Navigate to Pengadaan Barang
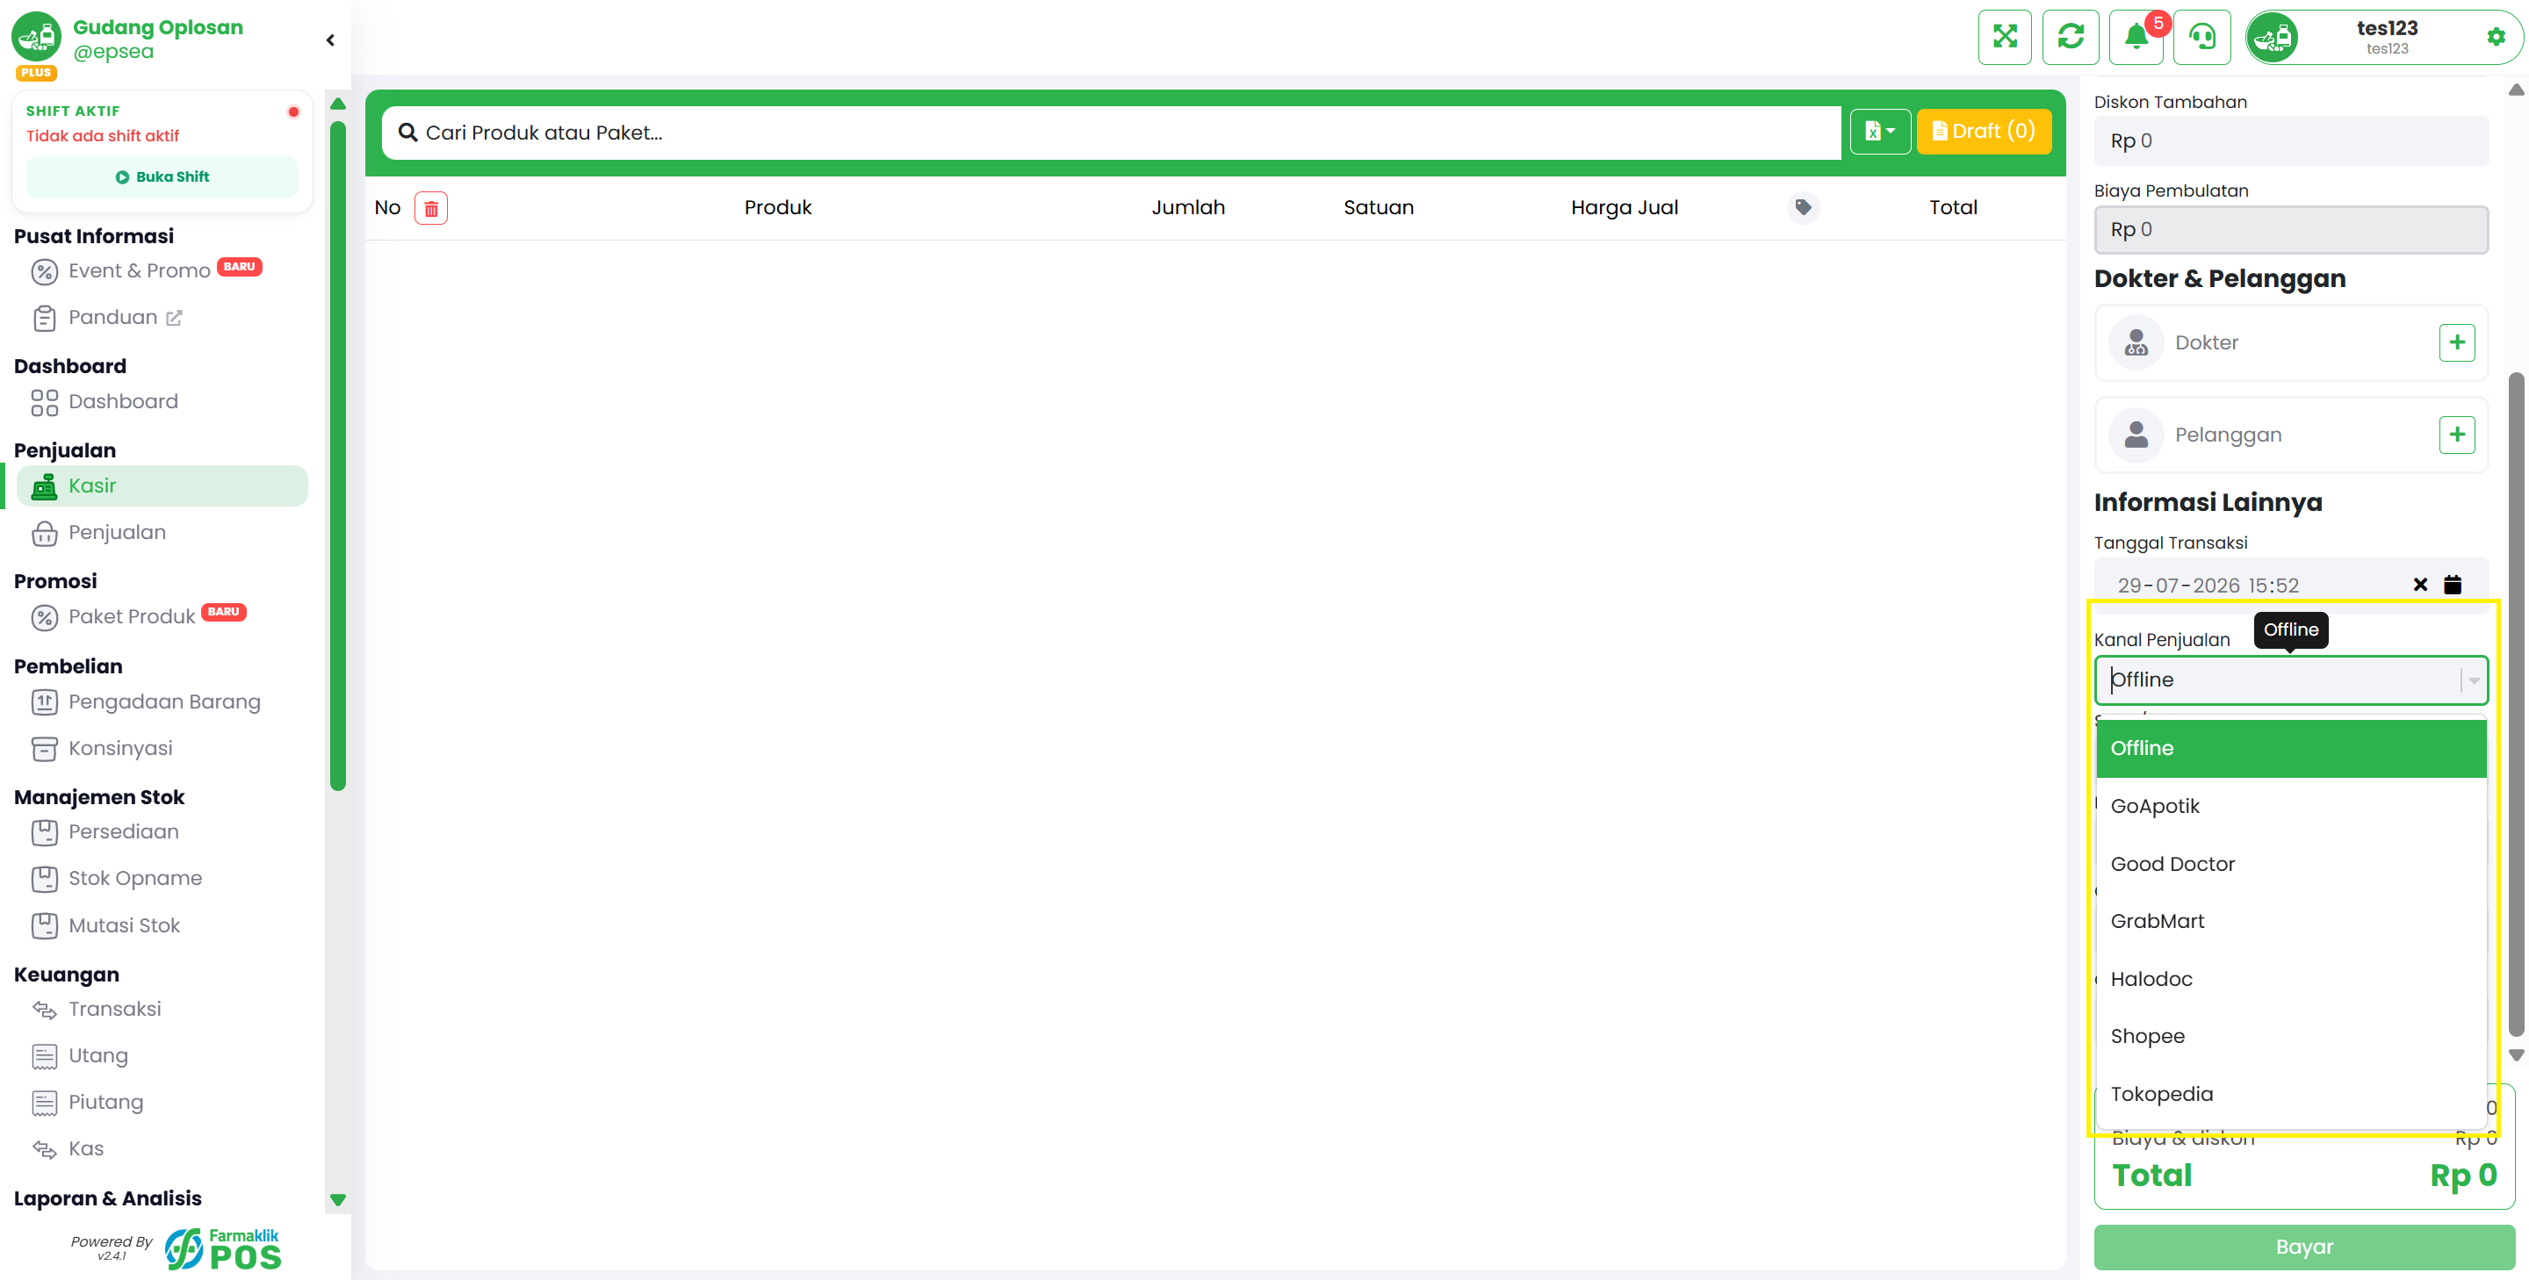The image size is (2529, 1280). (162, 701)
